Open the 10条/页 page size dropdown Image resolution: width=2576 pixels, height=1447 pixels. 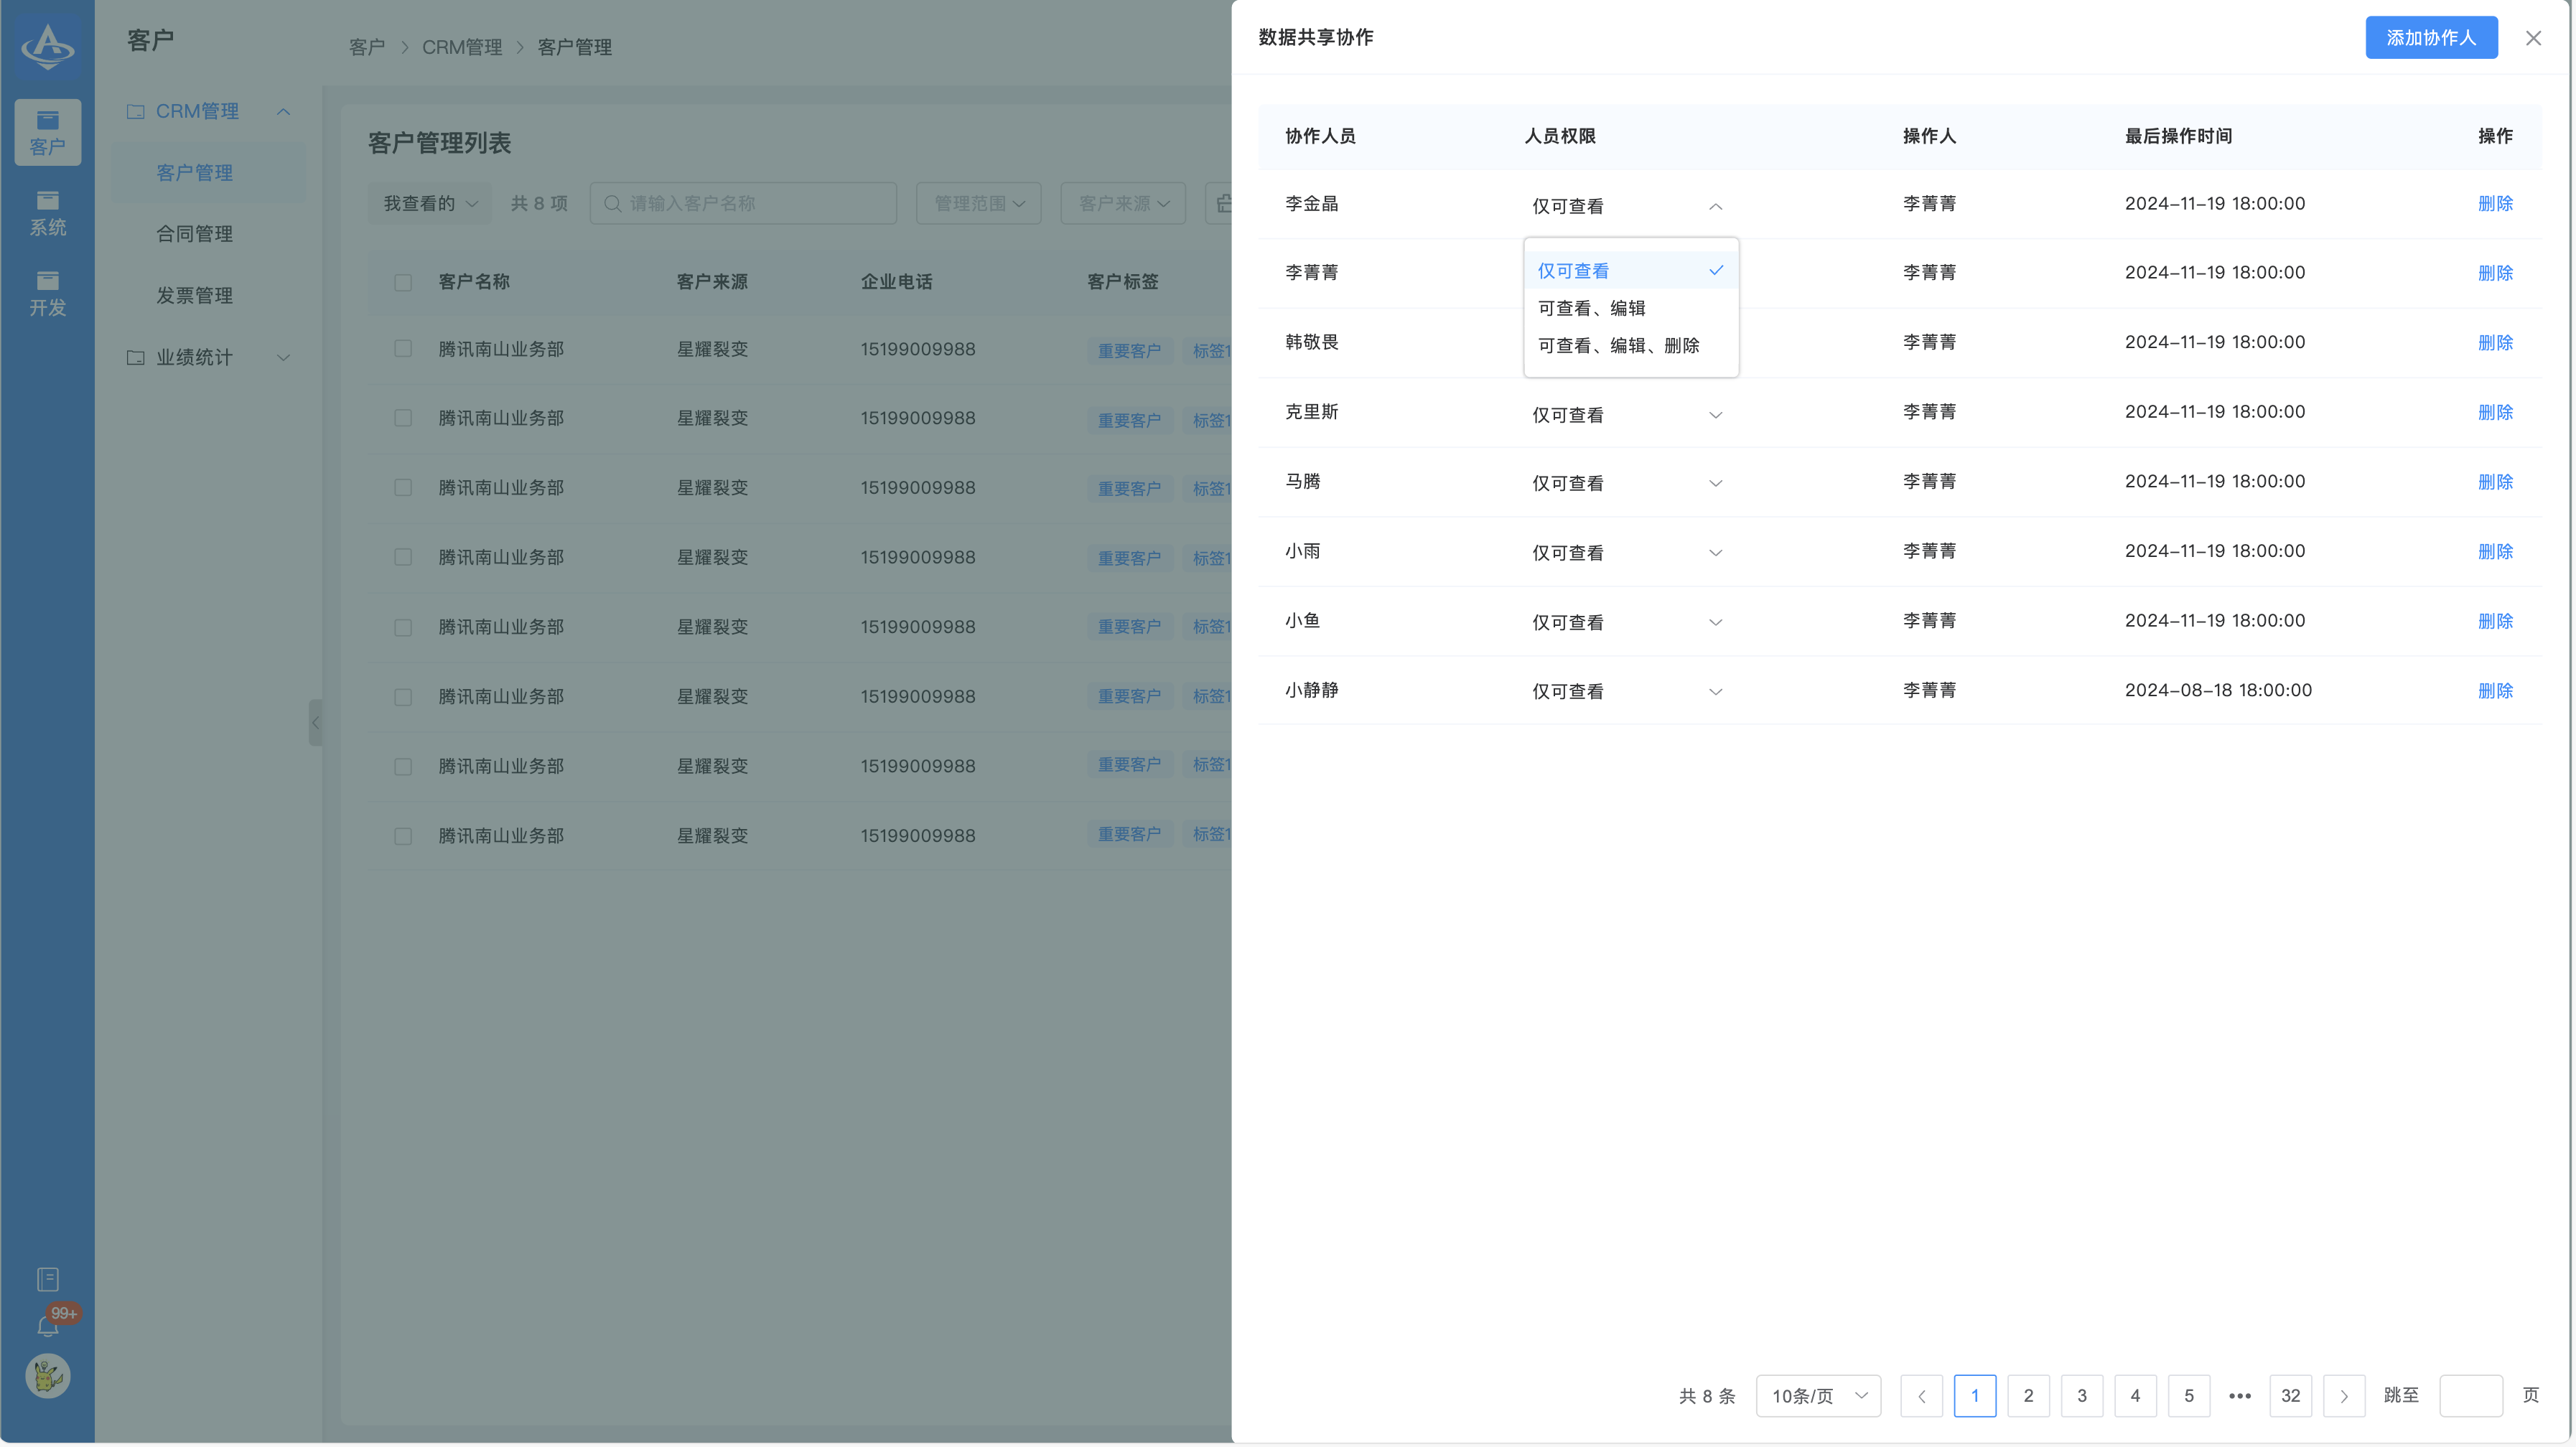(1817, 1396)
